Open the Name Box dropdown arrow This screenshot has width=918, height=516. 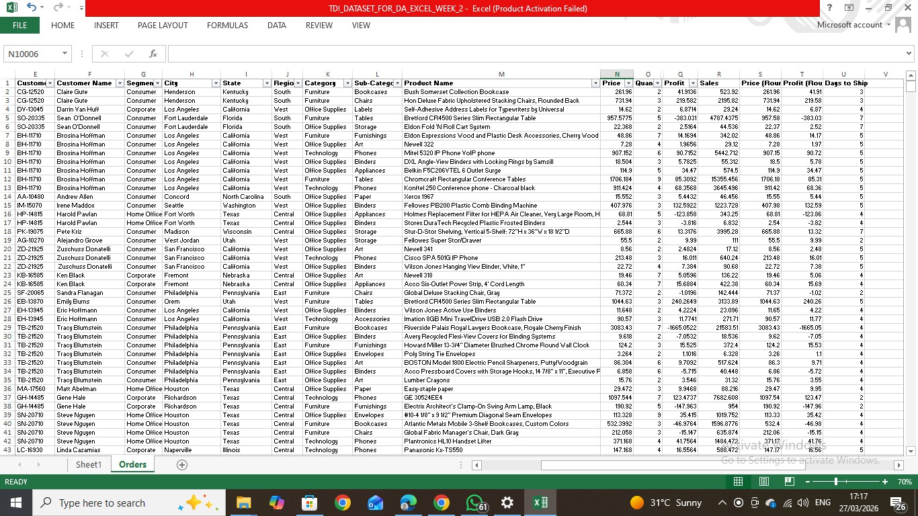(65, 54)
